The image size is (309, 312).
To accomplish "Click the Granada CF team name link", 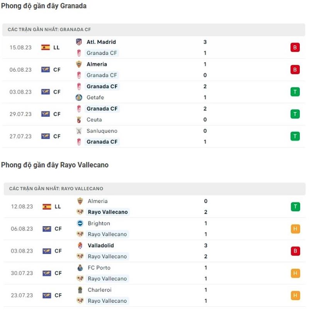I will pyautogui.click(x=102, y=53).
